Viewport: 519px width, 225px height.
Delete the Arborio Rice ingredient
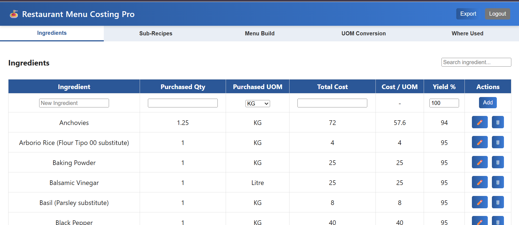[498, 142]
